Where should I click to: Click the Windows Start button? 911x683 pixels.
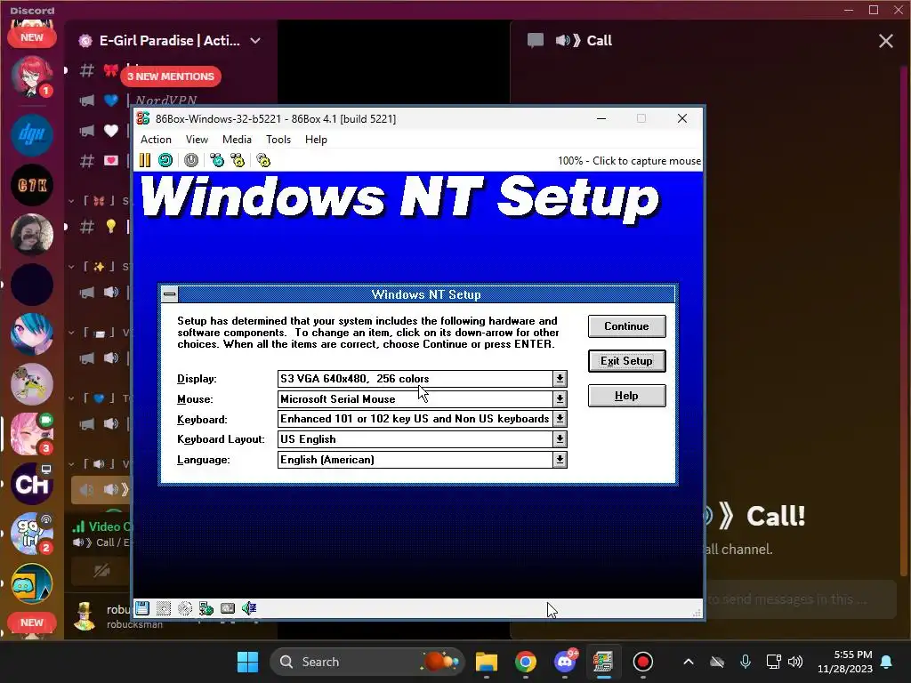tap(247, 662)
